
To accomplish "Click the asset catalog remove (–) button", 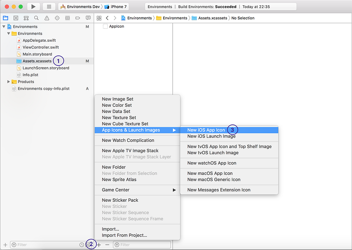I will point(107,245).
